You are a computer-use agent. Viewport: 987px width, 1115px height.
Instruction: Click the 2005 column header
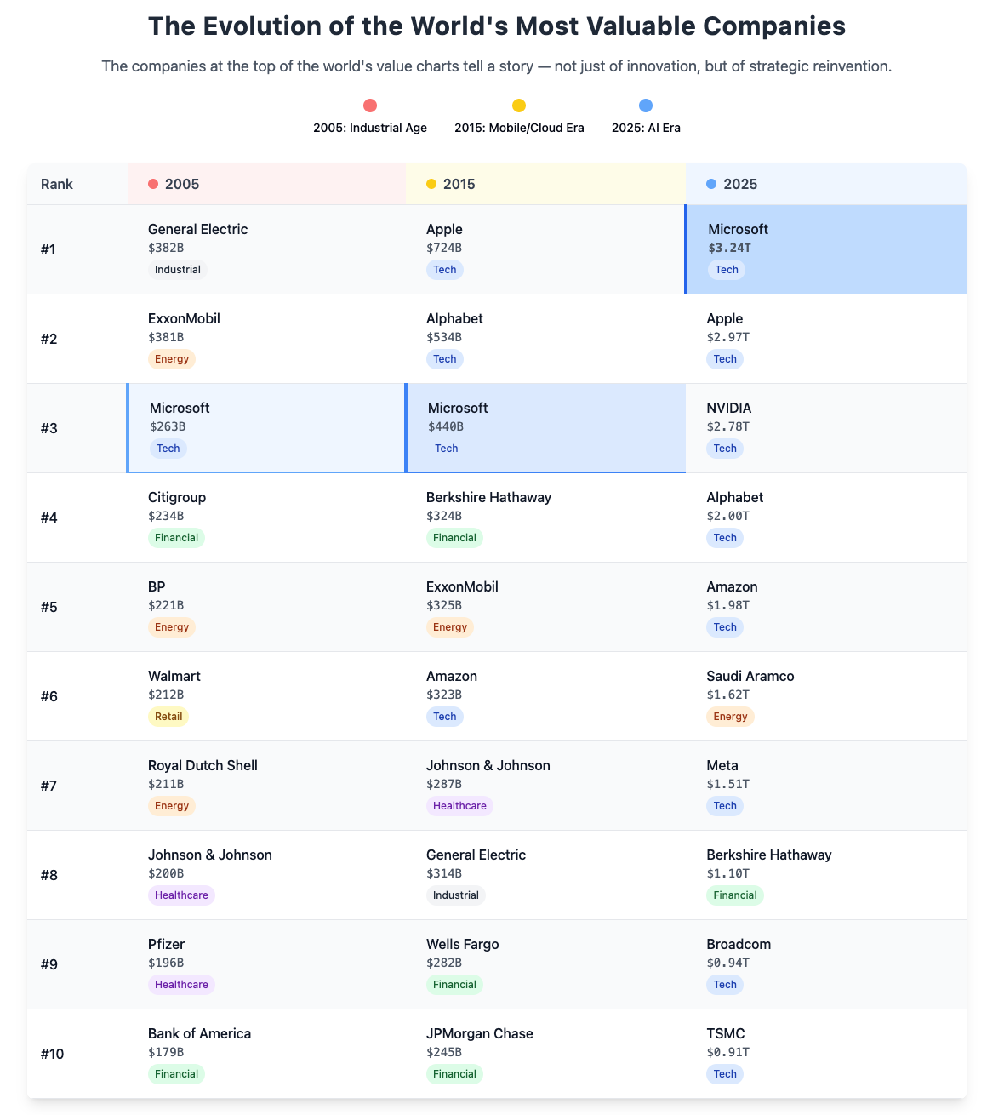click(181, 184)
